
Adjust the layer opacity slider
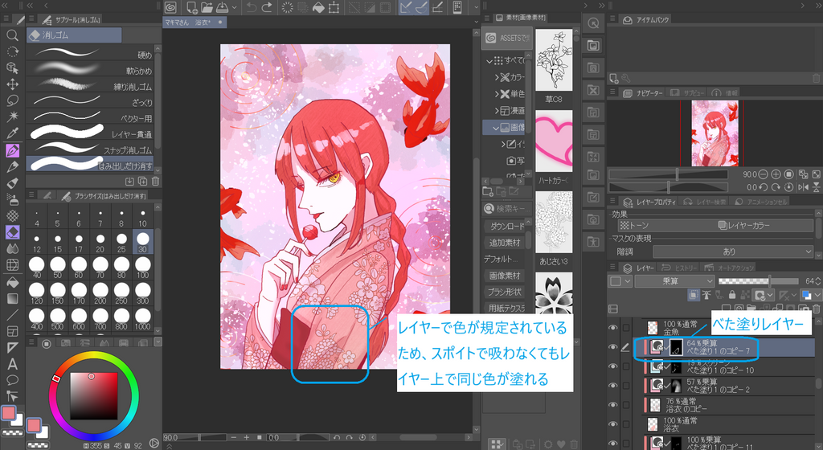[760, 281]
